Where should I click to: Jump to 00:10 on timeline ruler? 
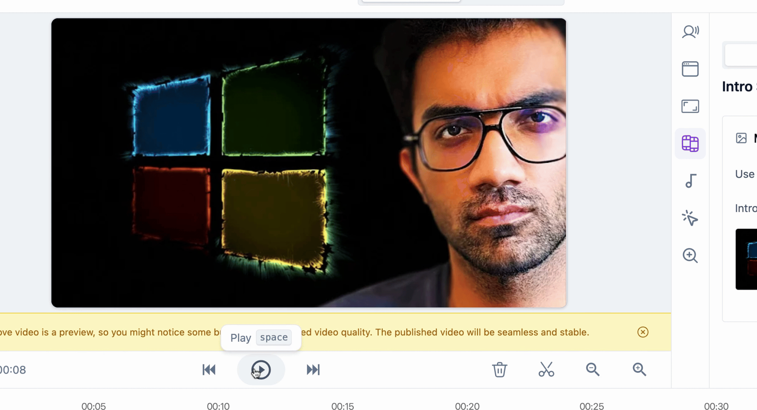pyautogui.click(x=218, y=406)
